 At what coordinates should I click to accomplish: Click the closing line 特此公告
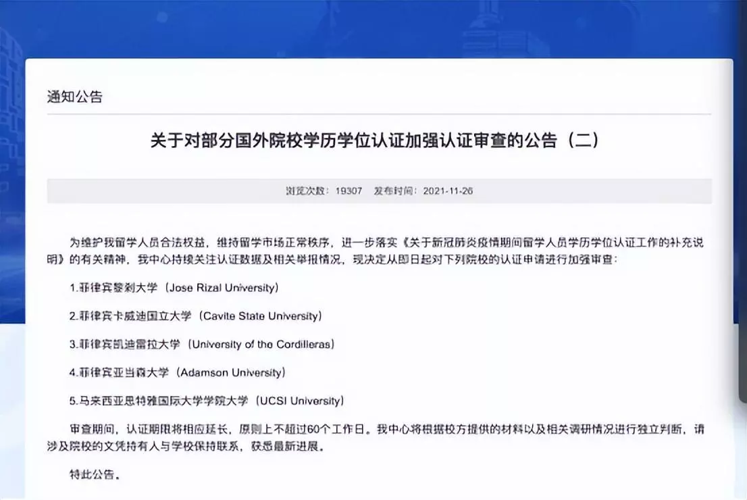point(95,475)
